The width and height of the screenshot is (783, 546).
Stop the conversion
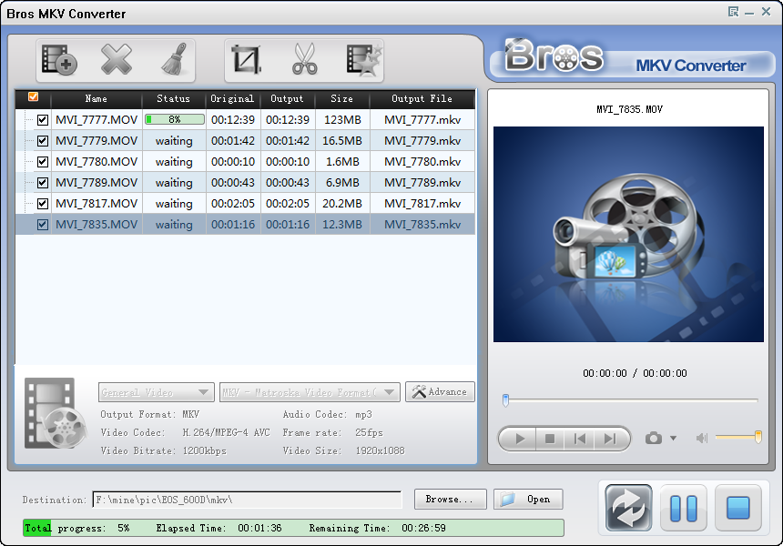click(x=738, y=508)
